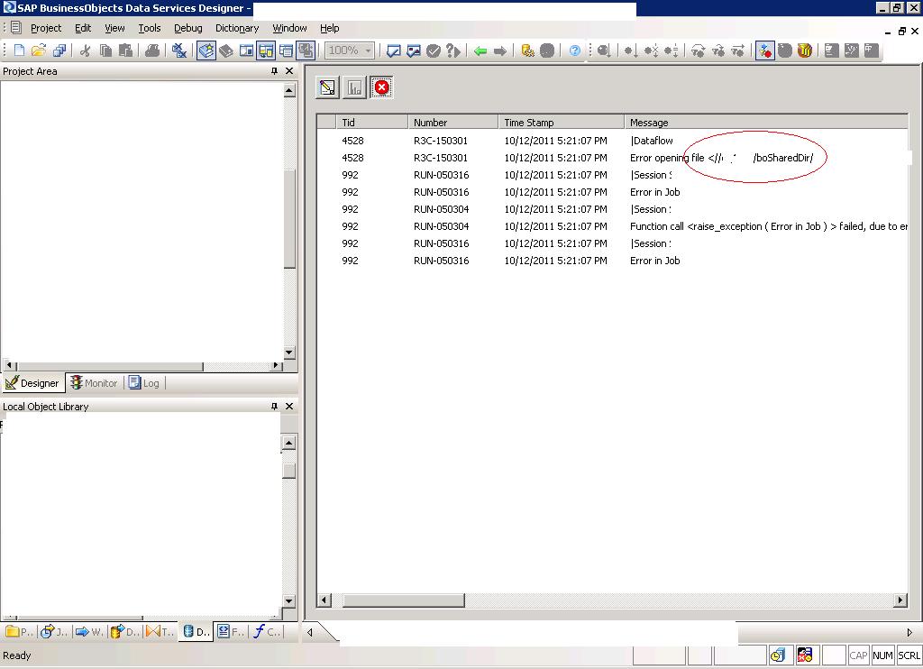Click the Open folder toolbar icon
Screen dimensions: 923x669
[x=39, y=50]
